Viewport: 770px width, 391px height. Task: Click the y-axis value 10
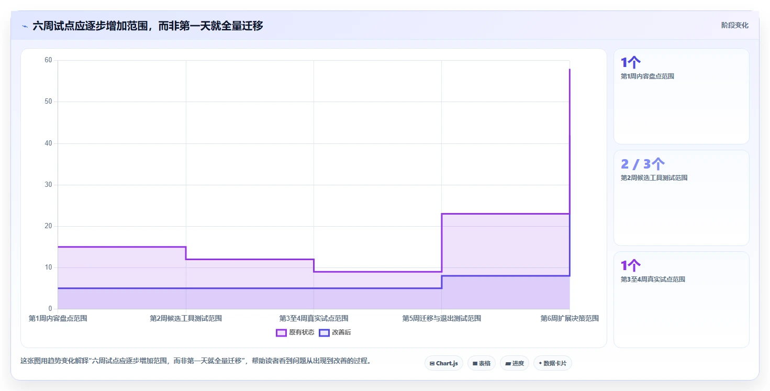pos(48,267)
